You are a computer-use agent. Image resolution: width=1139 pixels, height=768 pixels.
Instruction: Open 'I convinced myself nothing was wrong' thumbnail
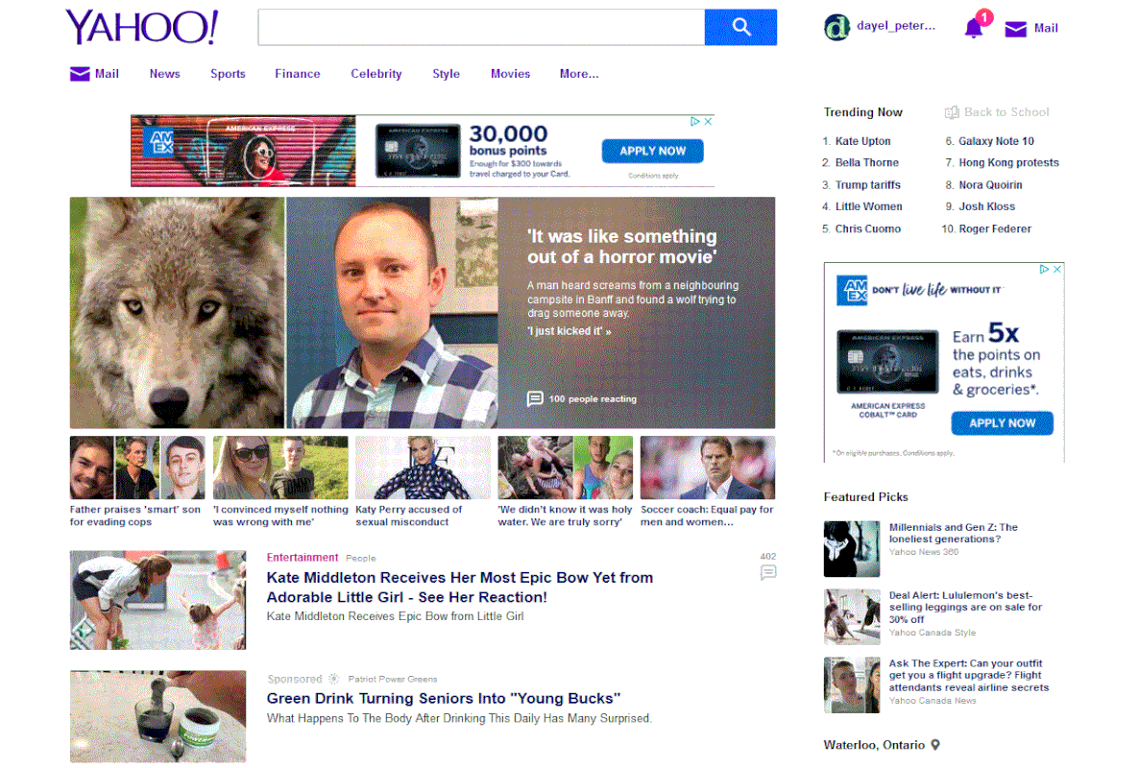click(x=280, y=468)
